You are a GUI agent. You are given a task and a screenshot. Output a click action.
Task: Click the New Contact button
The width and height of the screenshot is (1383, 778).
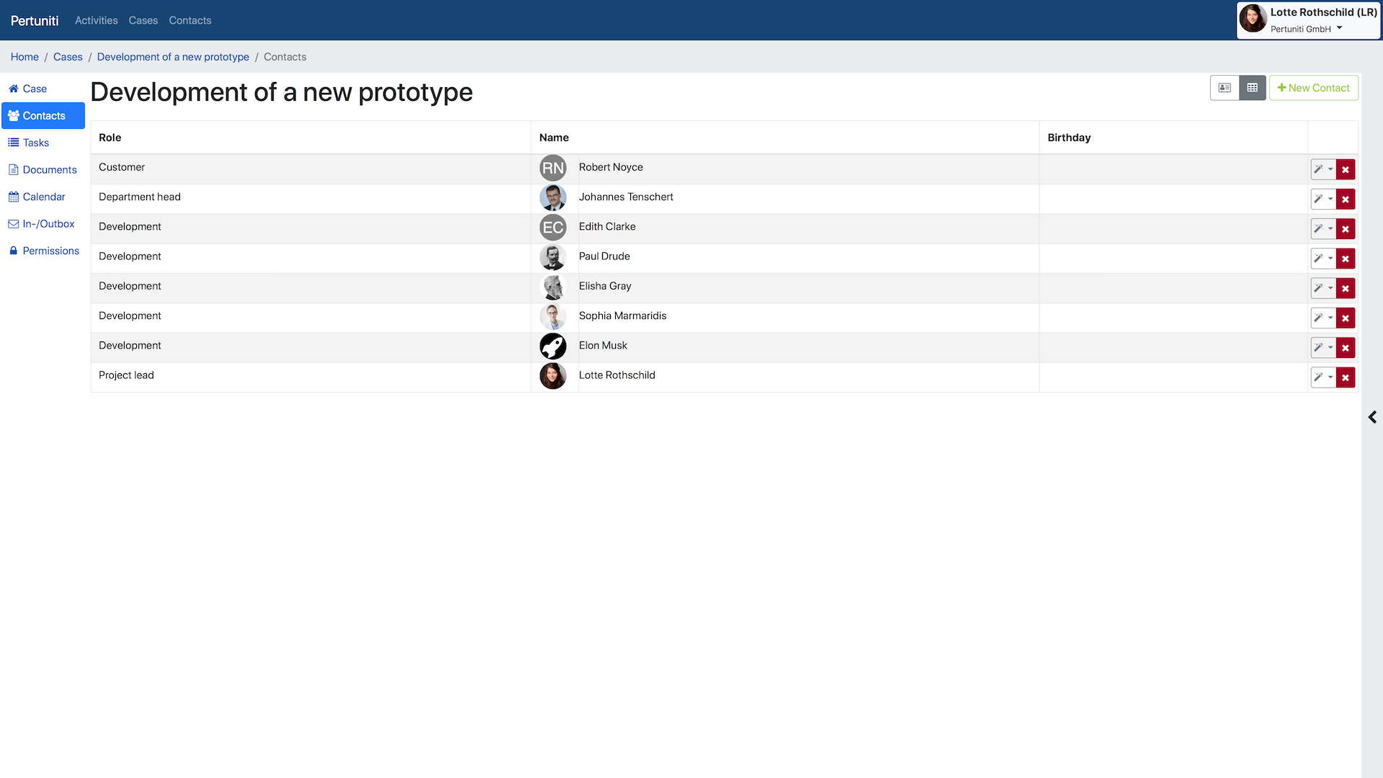pos(1314,87)
